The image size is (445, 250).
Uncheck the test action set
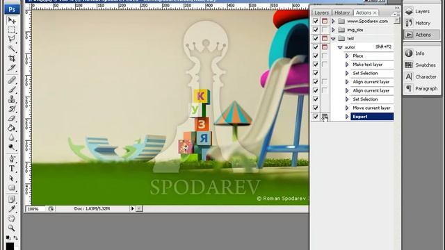coord(315,38)
